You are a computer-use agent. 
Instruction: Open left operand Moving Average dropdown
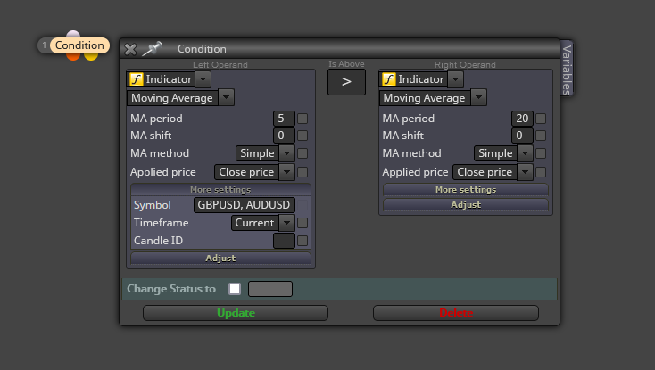(x=226, y=97)
